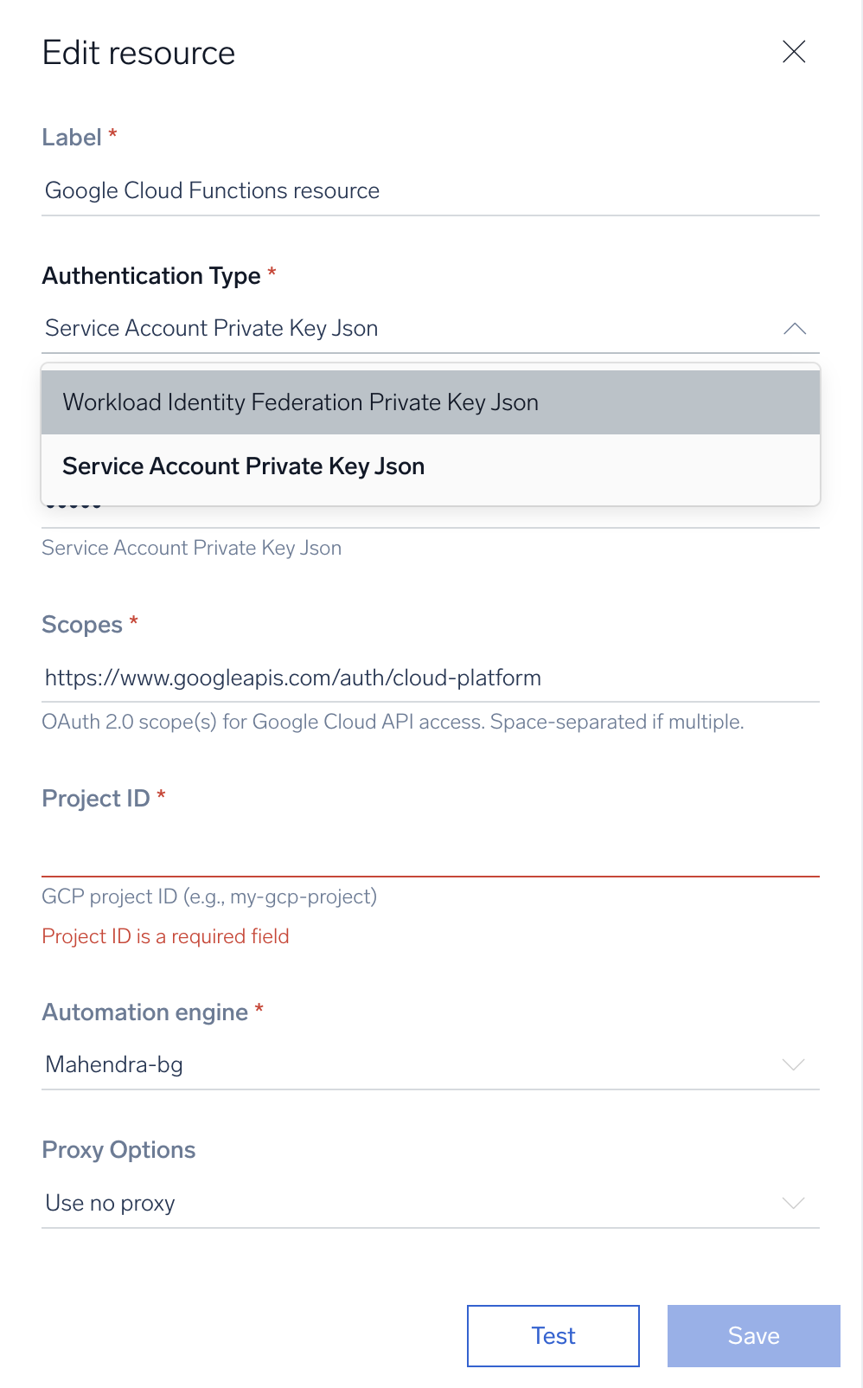
Task: Expand the Automation engine chevron arrow
Action: pyautogui.click(x=794, y=1064)
